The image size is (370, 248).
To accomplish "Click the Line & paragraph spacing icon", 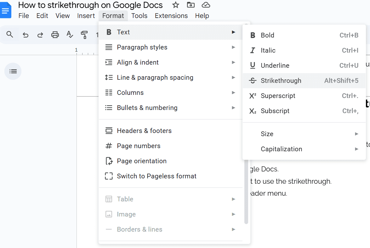I will tap(109, 78).
